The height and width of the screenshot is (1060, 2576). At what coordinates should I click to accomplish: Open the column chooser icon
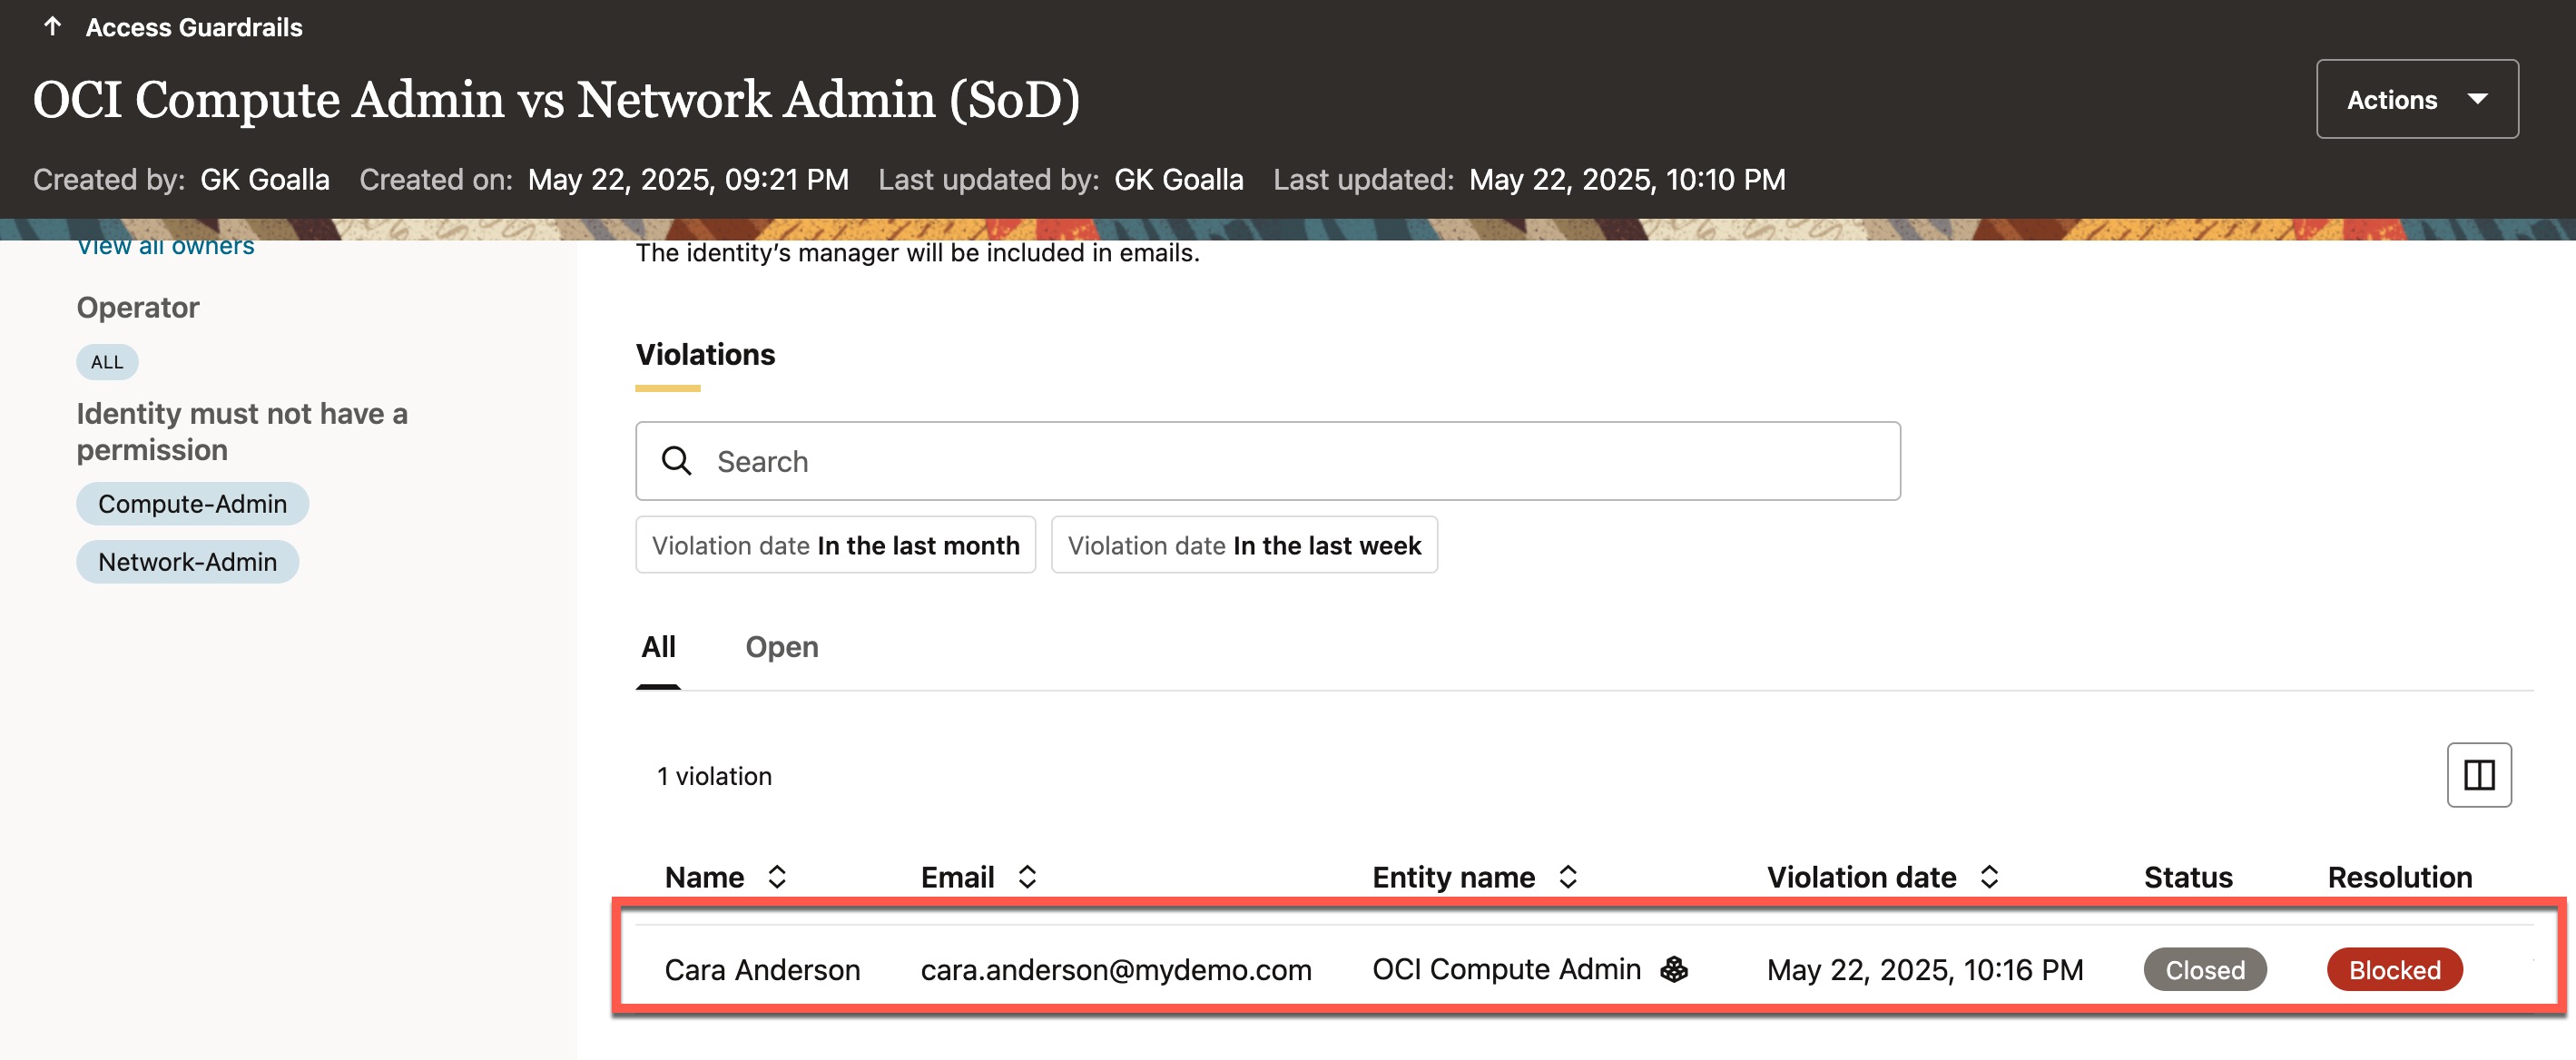point(2478,775)
